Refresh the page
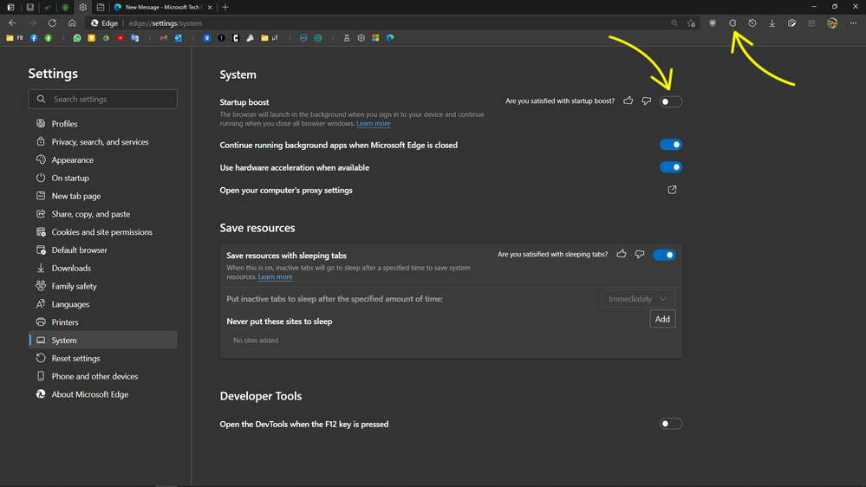The height and width of the screenshot is (487, 866). [52, 23]
